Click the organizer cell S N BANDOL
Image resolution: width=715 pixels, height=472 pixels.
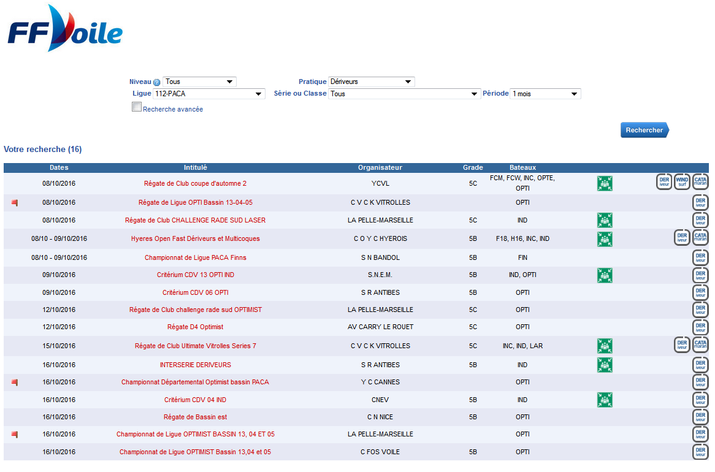click(380, 257)
